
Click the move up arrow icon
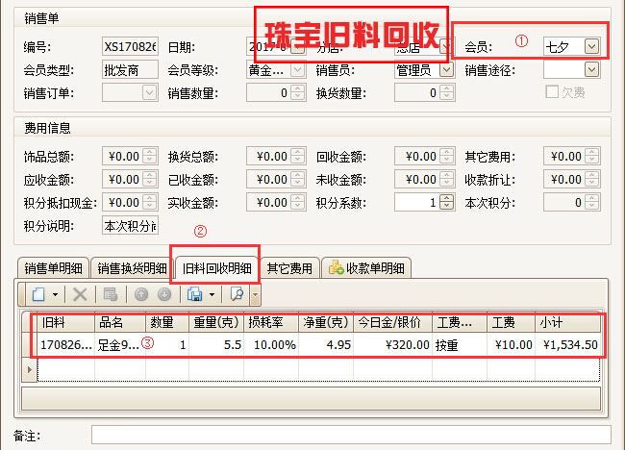click(x=140, y=294)
